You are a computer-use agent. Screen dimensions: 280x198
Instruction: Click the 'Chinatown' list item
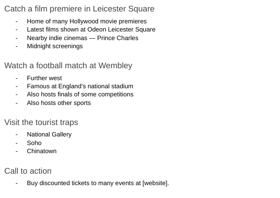click(x=42, y=151)
